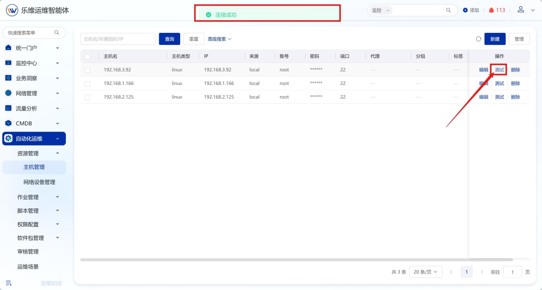Expand 高级搜索 options

tap(219, 39)
